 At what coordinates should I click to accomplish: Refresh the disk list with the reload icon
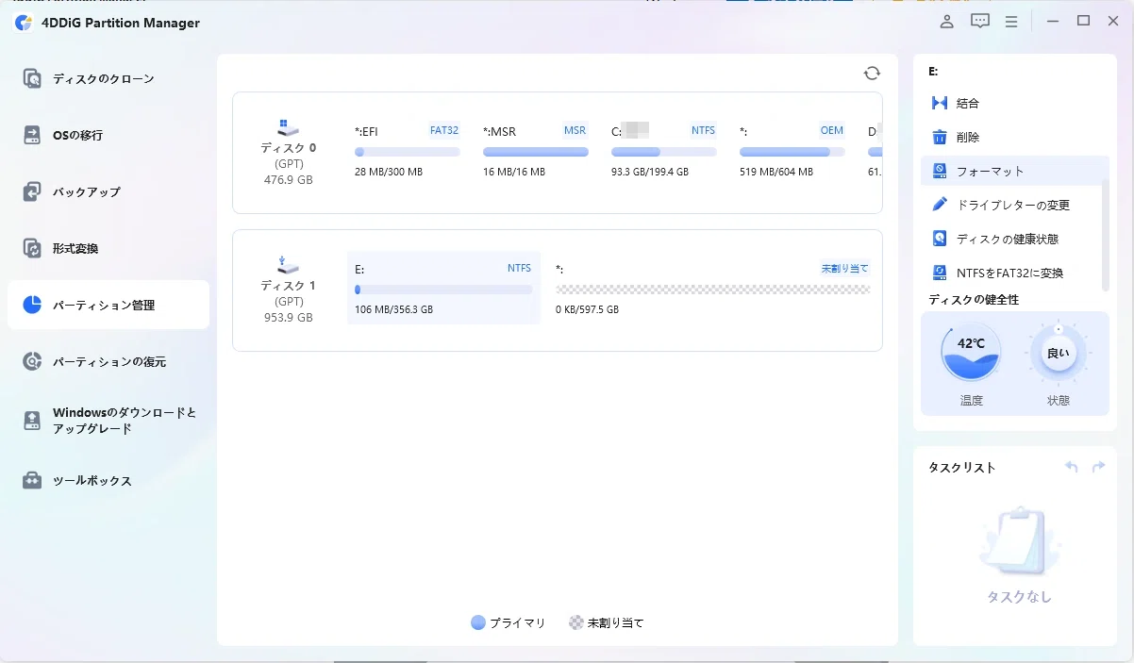[872, 74]
